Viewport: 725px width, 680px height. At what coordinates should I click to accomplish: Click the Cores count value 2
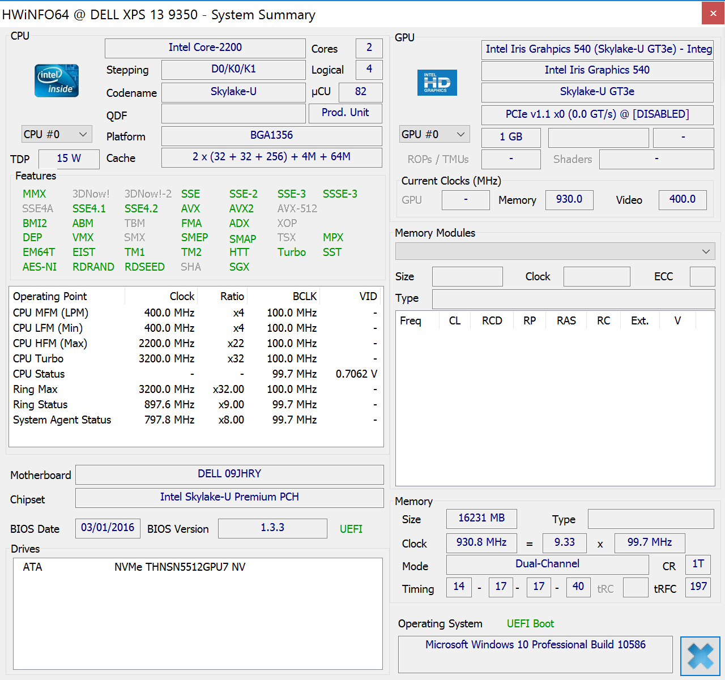[x=369, y=48]
